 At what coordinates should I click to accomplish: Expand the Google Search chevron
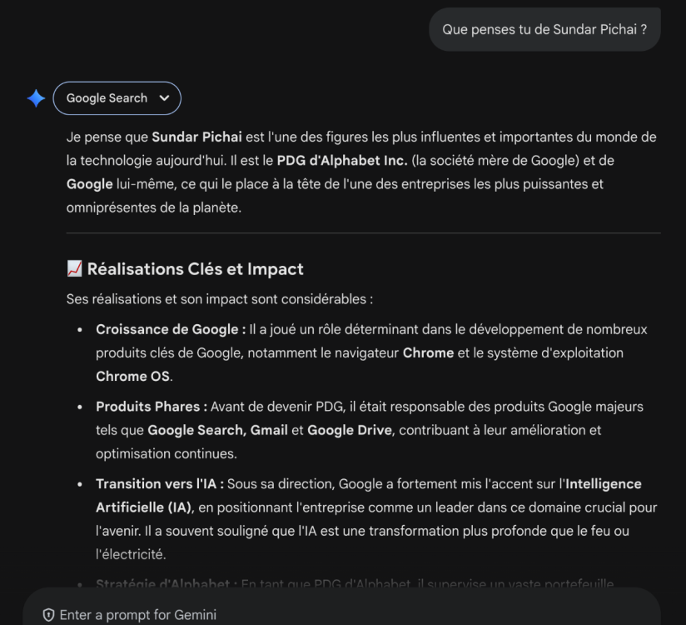[163, 98]
